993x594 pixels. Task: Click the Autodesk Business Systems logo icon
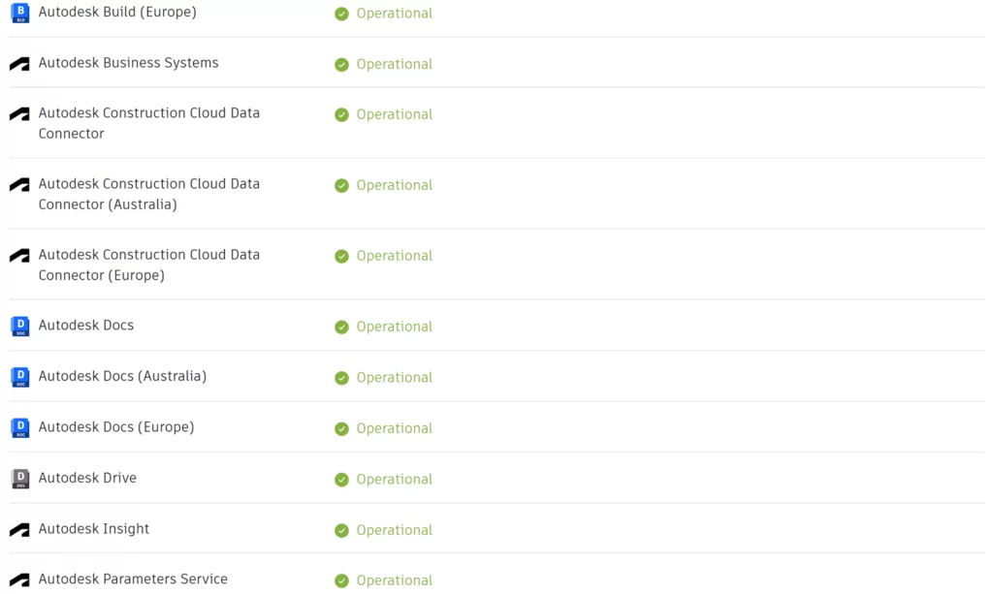click(x=19, y=63)
